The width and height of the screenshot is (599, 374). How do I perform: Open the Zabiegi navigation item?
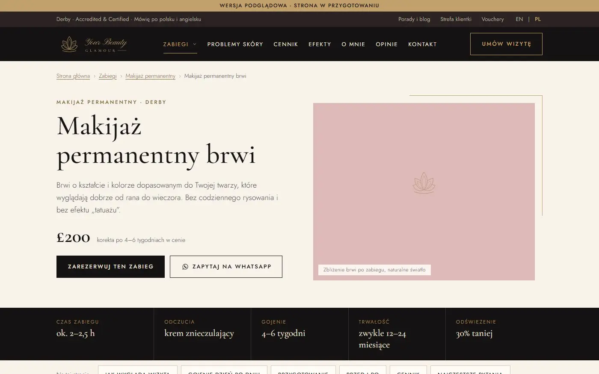click(x=176, y=44)
